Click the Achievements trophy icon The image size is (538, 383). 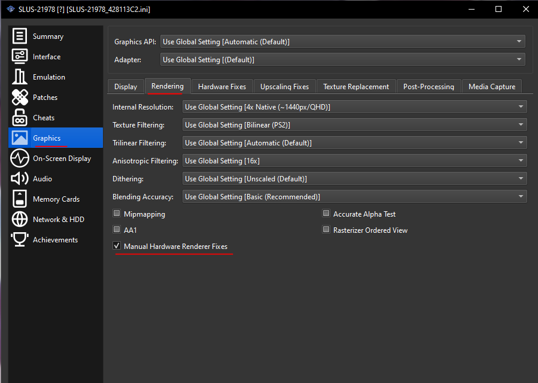click(x=20, y=239)
